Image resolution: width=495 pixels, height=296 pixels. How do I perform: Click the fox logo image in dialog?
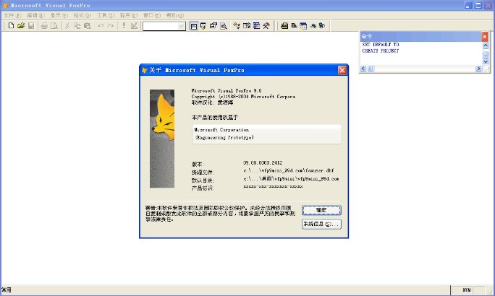[162, 139]
